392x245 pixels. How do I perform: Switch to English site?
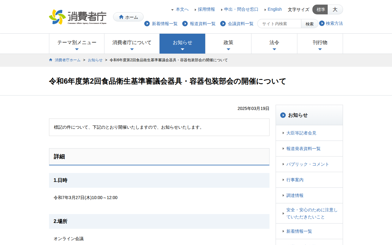(275, 9)
